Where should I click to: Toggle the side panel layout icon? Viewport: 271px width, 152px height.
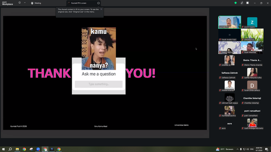[247, 3]
